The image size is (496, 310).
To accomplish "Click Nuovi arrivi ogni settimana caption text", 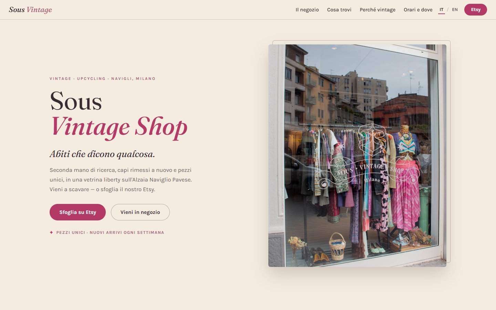I will click(x=127, y=232).
